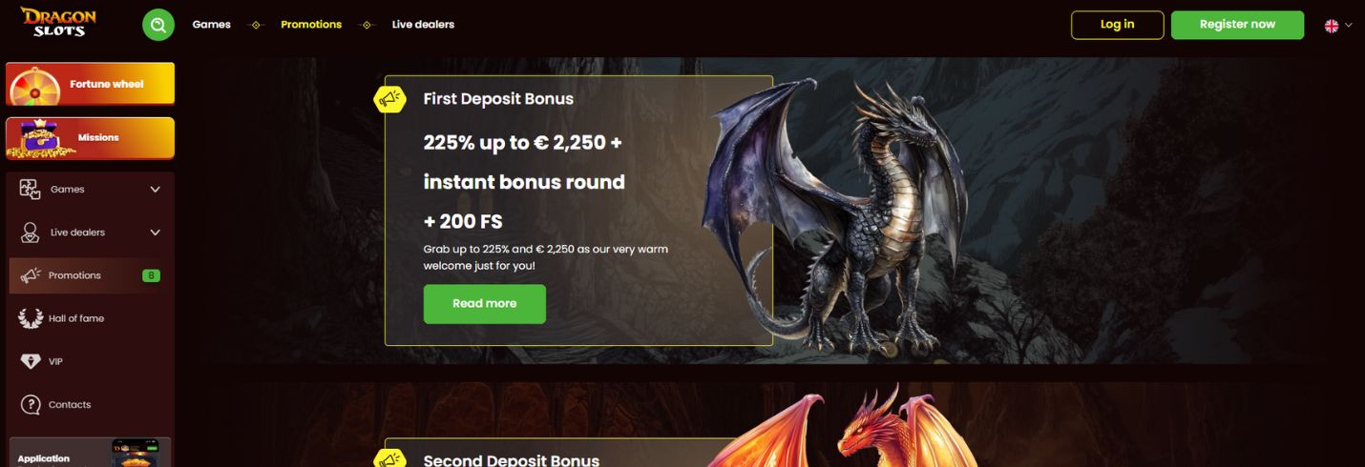Open the Dragon Slots logo homepage
This screenshot has width=1365, height=467.
[58, 23]
